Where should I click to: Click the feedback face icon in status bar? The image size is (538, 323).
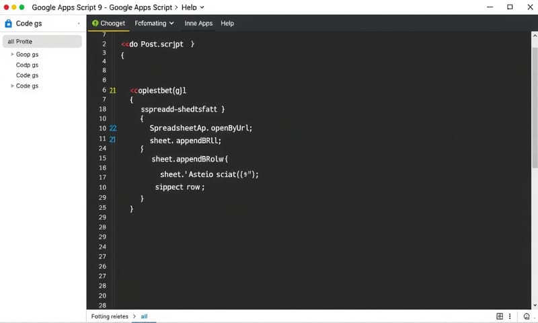click(x=527, y=316)
